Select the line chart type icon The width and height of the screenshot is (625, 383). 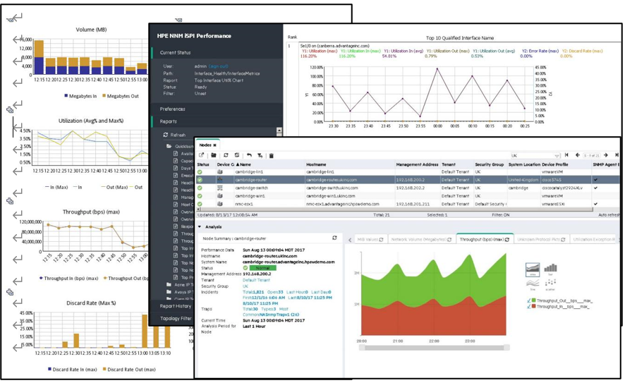pos(533,284)
